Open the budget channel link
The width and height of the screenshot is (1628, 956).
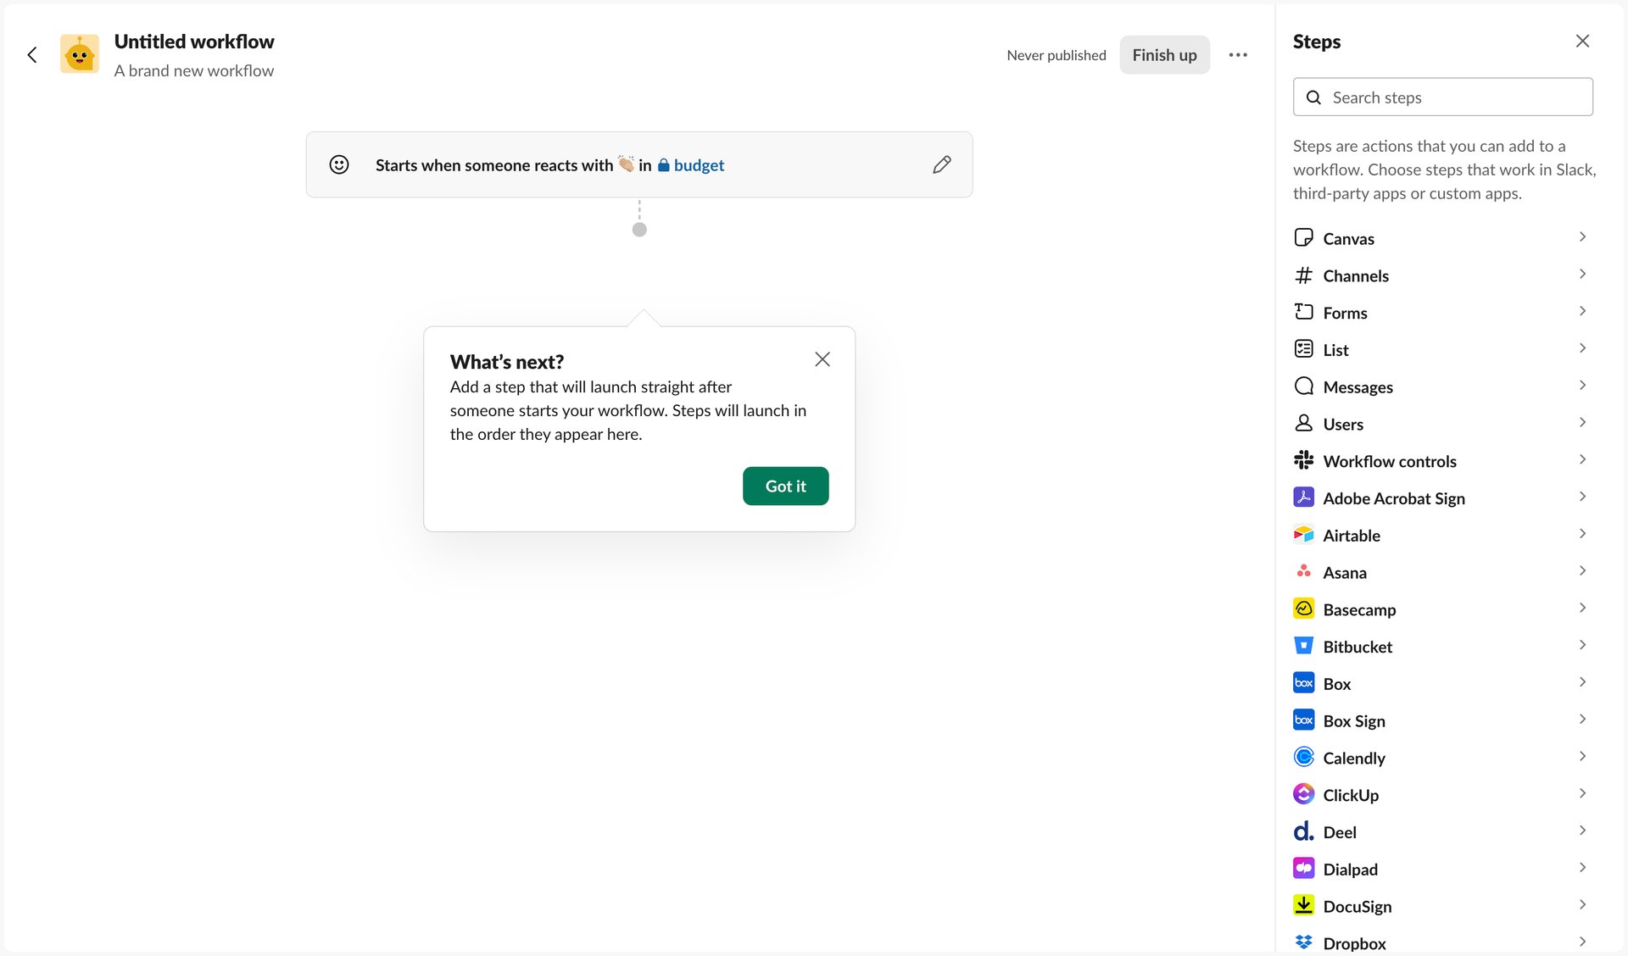pyautogui.click(x=697, y=165)
